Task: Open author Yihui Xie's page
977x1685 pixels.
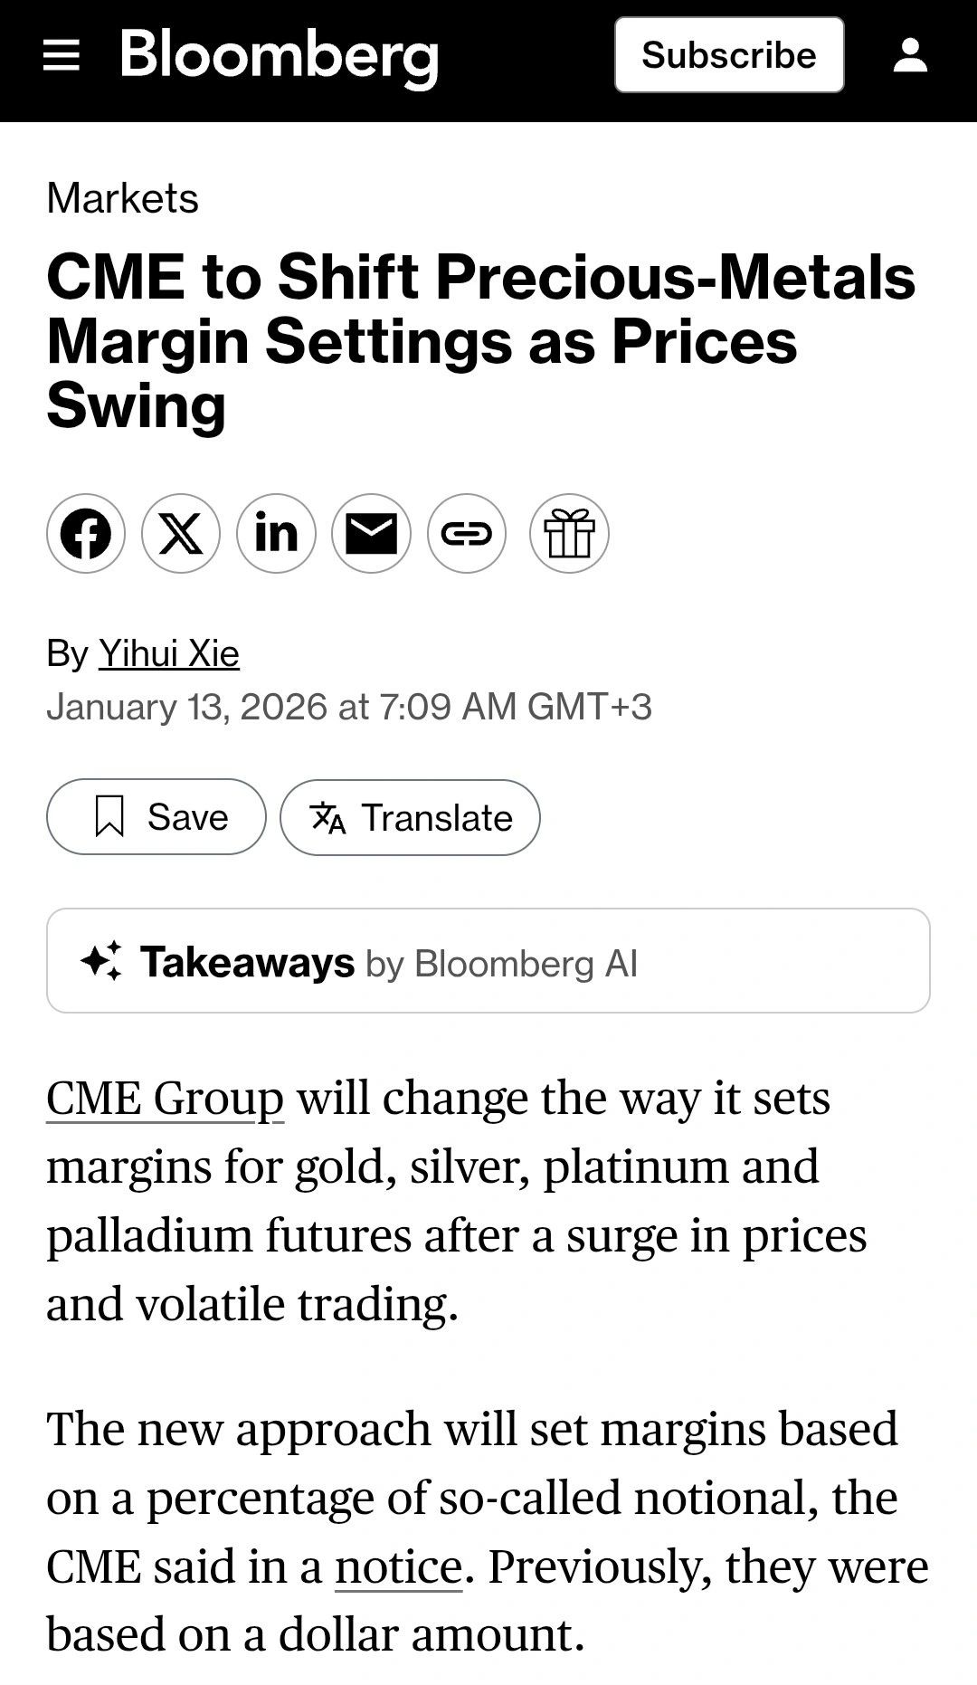Action: [169, 653]
